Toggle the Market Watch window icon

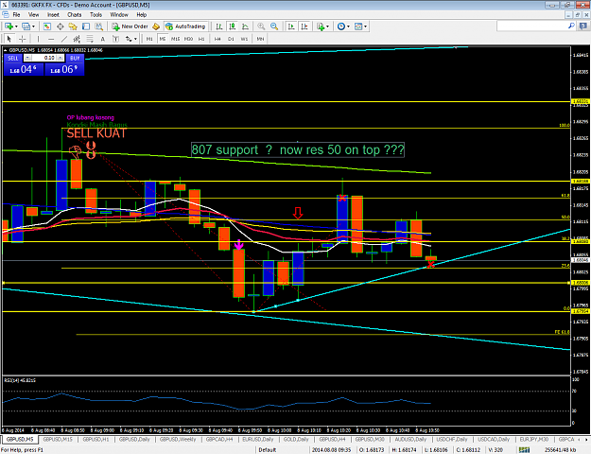click(47, 26)
